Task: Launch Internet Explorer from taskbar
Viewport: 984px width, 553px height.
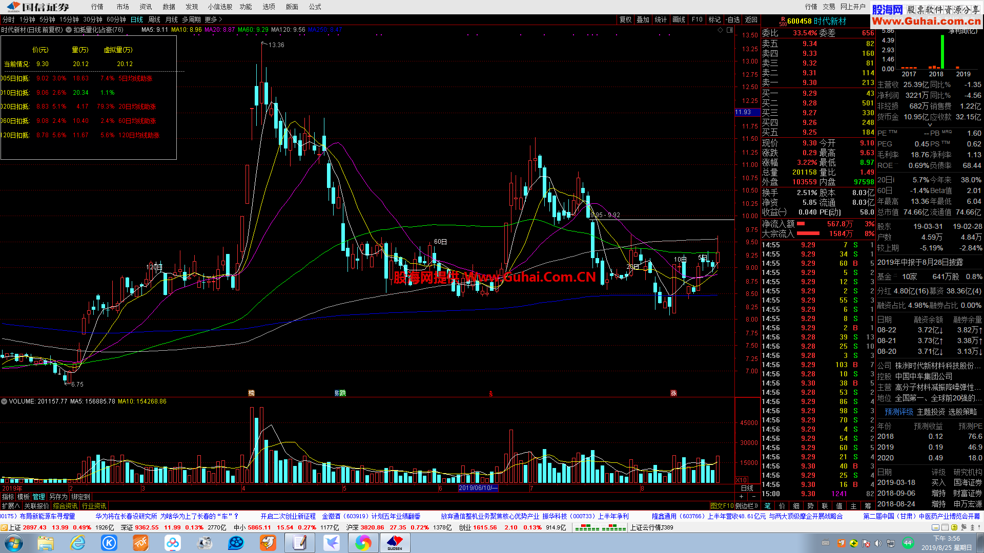Action: pyautogui.click(x=77, y=543)
